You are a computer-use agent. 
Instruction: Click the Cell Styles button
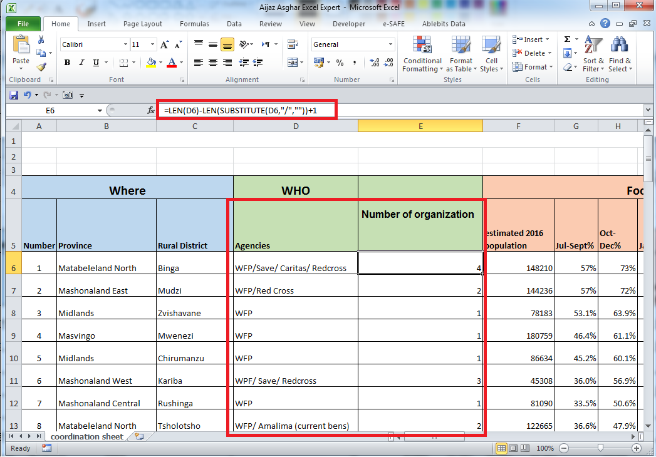(x=492, y=55)
